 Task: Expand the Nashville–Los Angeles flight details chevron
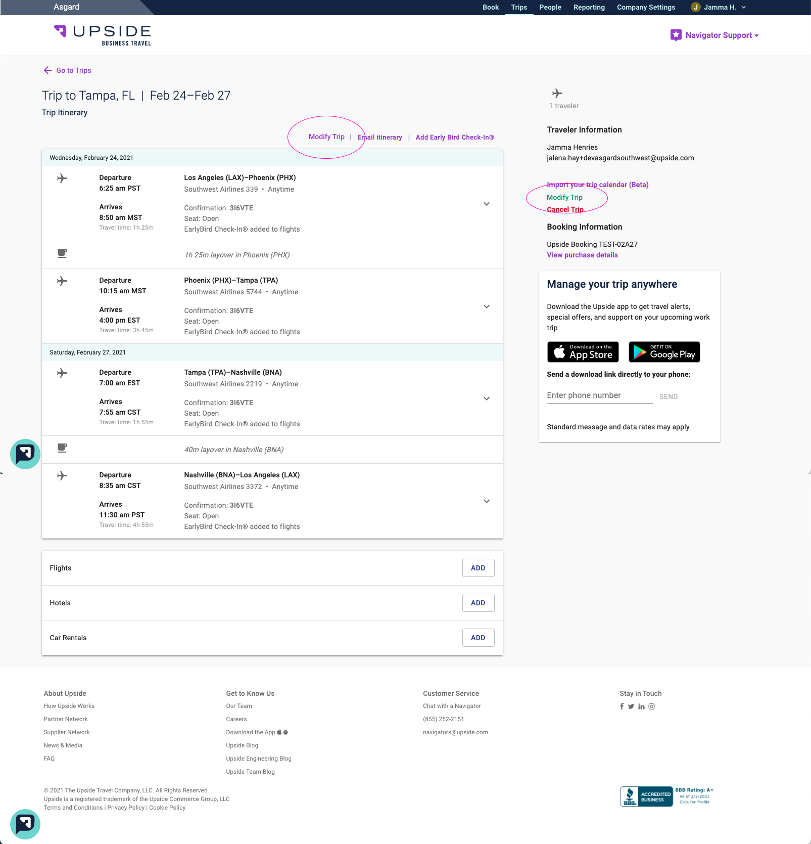(x=487, y=501)
